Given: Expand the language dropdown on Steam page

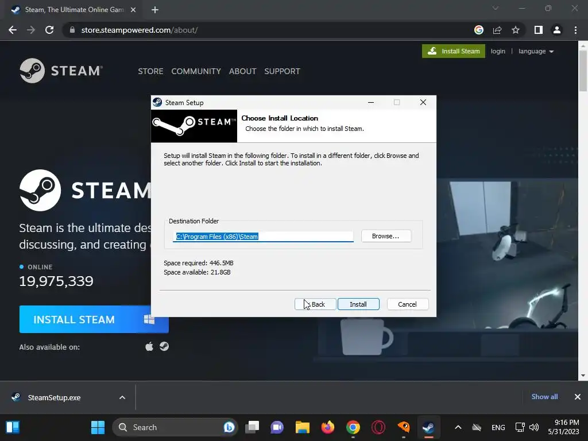Looking at the screenshot, I should coord(536,51).
